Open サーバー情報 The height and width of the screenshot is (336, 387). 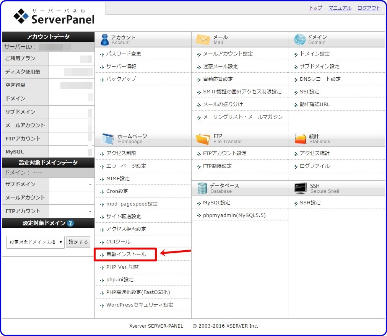pos(121,66)
